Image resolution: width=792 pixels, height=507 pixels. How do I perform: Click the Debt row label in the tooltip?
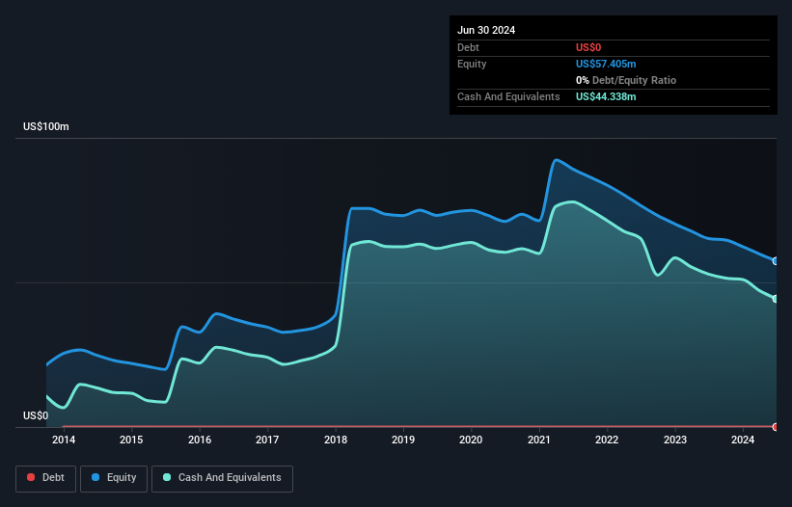tap(468, 47)
